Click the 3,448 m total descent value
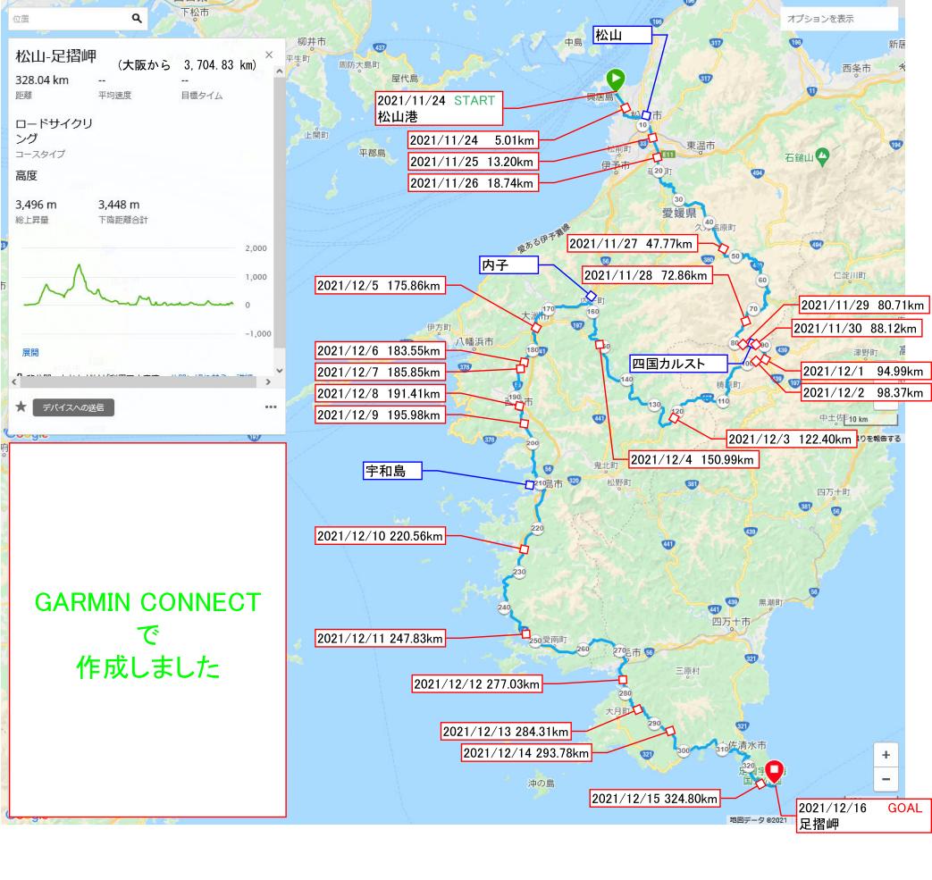This screenshot has width=932, height=880. coord(119,205)
